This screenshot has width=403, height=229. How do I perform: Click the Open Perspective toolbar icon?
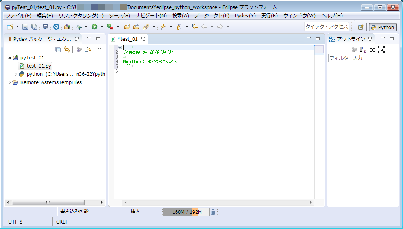[361, 27]
